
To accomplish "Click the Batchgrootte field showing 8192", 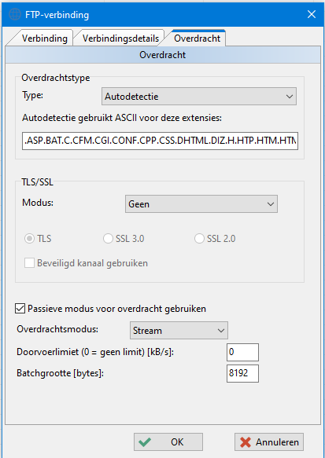I will 242,373.
